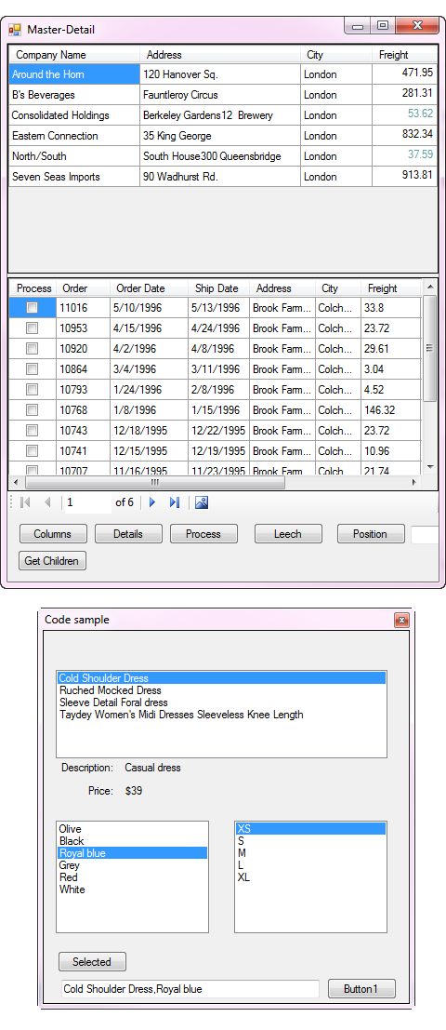Select Taydey Women's Midi Dresses item

(222, 714)
